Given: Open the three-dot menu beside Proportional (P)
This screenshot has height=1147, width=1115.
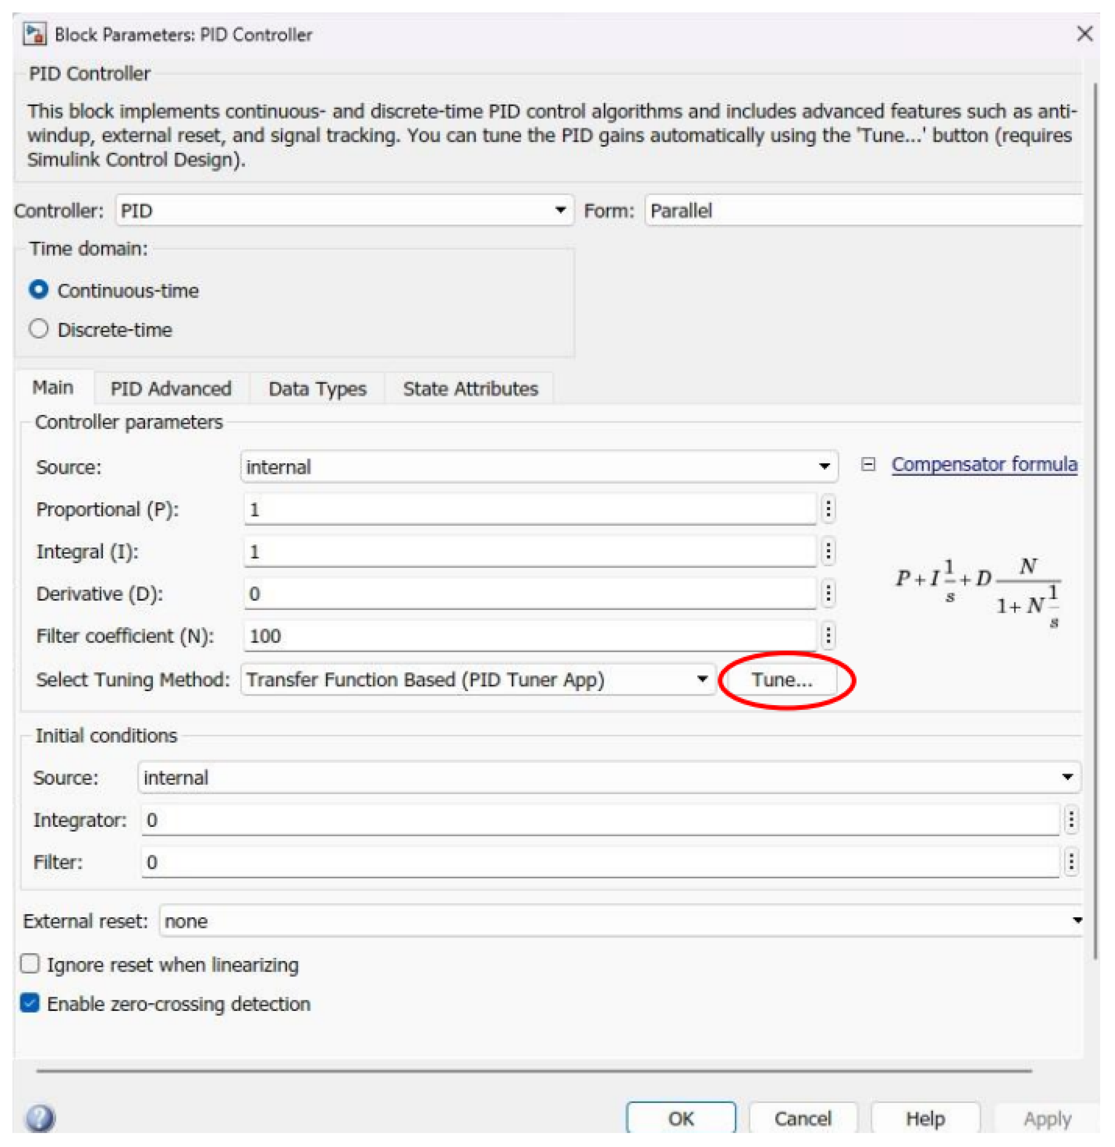Looking at the screenshot, I should tap(828, 509).
